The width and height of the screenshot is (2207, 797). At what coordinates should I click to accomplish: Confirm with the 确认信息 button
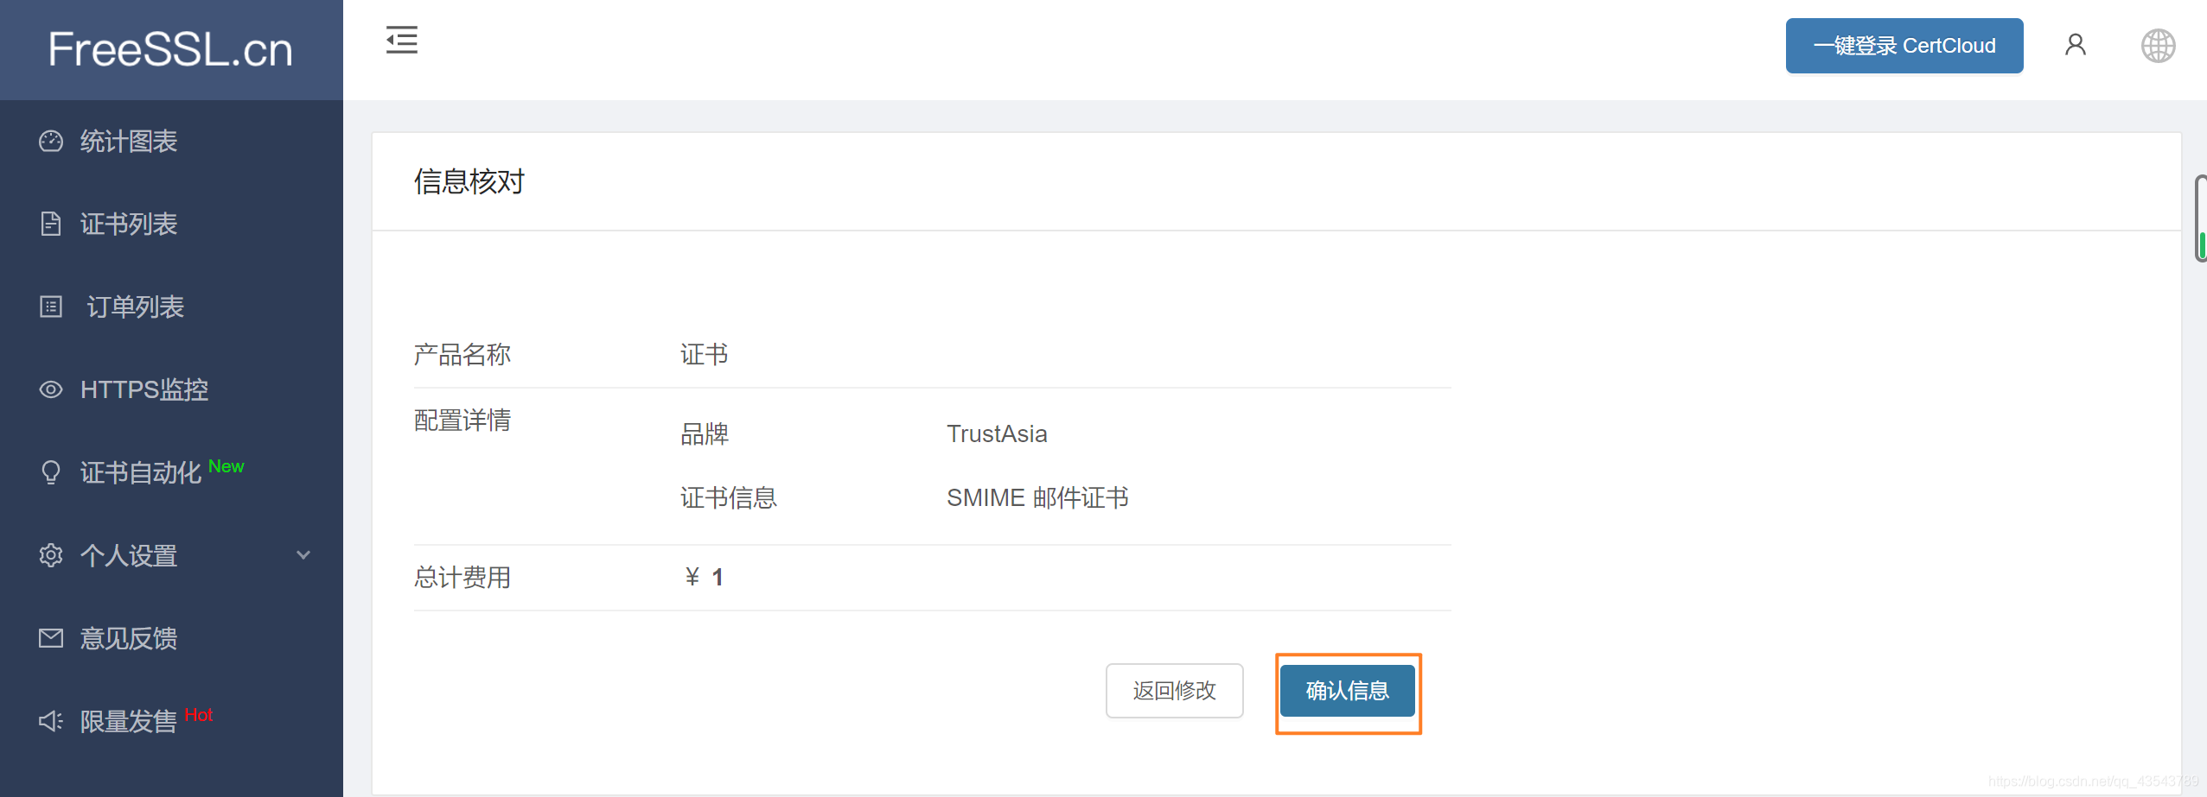click(1347, 691)
